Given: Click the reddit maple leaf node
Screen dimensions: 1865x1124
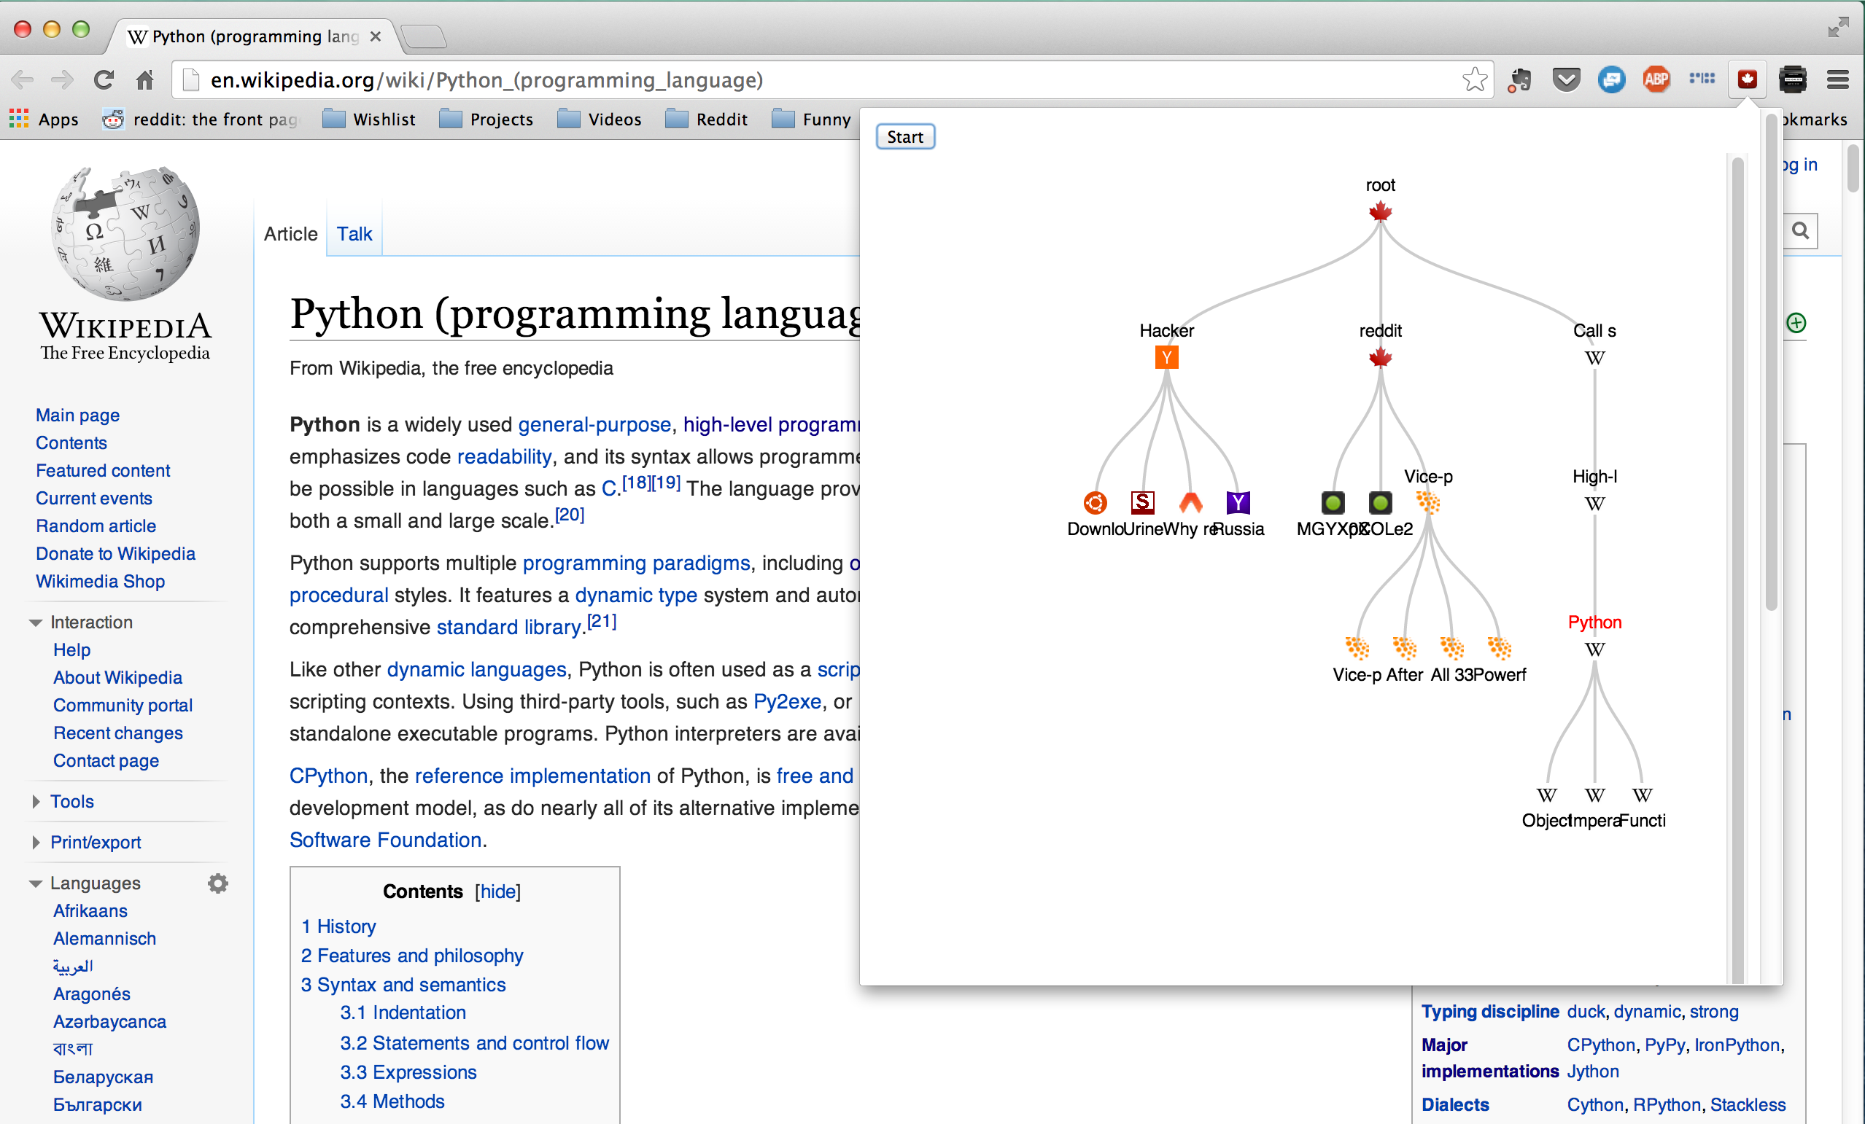Looking at the screenshot, I should pos(1380,357).
